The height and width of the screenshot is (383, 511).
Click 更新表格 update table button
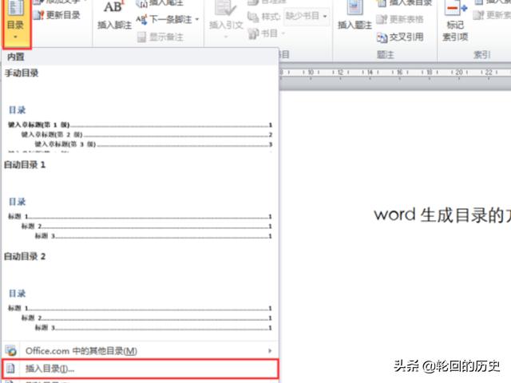(400, 19)
